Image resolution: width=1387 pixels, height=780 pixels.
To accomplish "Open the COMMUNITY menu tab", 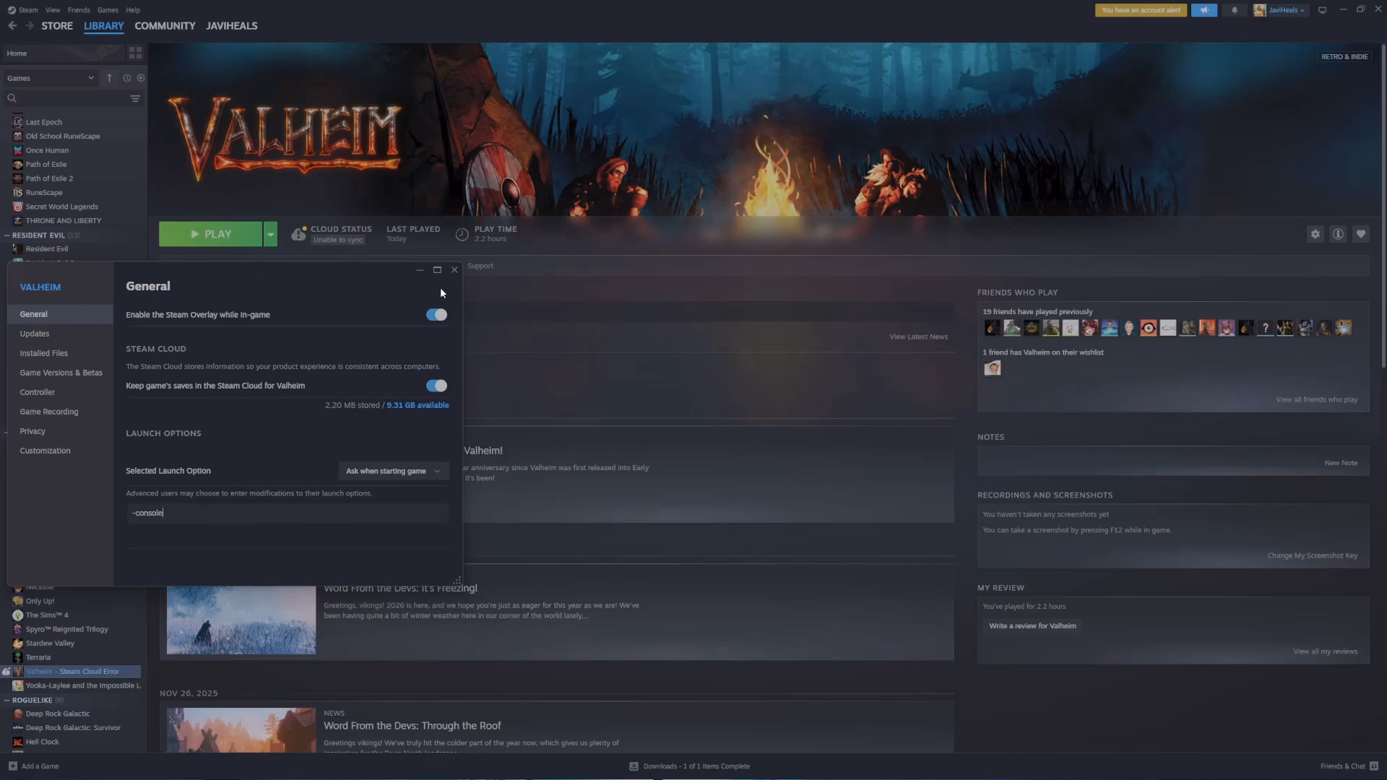I will click(165, 26).
